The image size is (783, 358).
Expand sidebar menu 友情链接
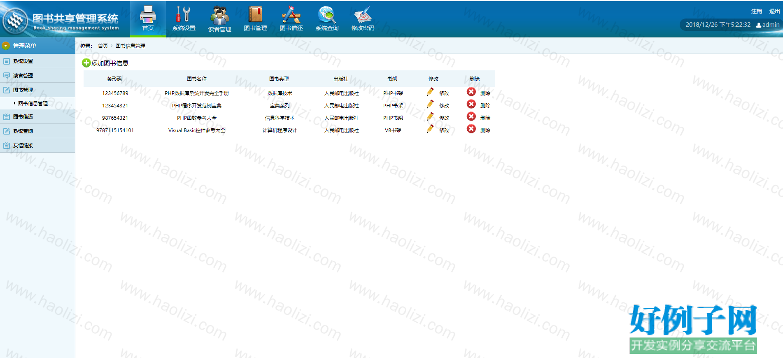(x=37, y=146)
